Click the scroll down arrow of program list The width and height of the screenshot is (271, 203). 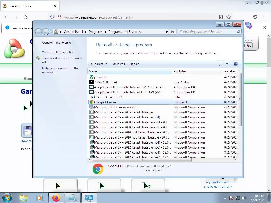click(240, 156)
